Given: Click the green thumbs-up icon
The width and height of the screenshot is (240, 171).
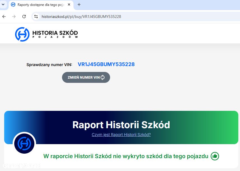Looking at the screenshot, I should click(x=215, y=156).
